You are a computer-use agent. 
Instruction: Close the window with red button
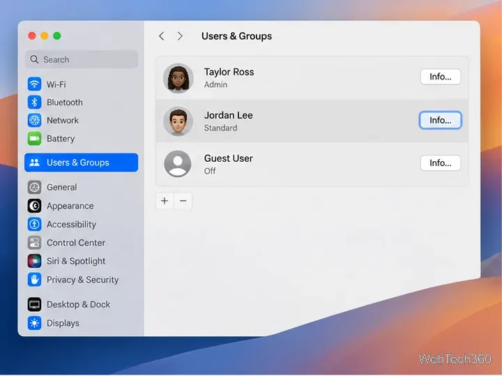point(32,36)
